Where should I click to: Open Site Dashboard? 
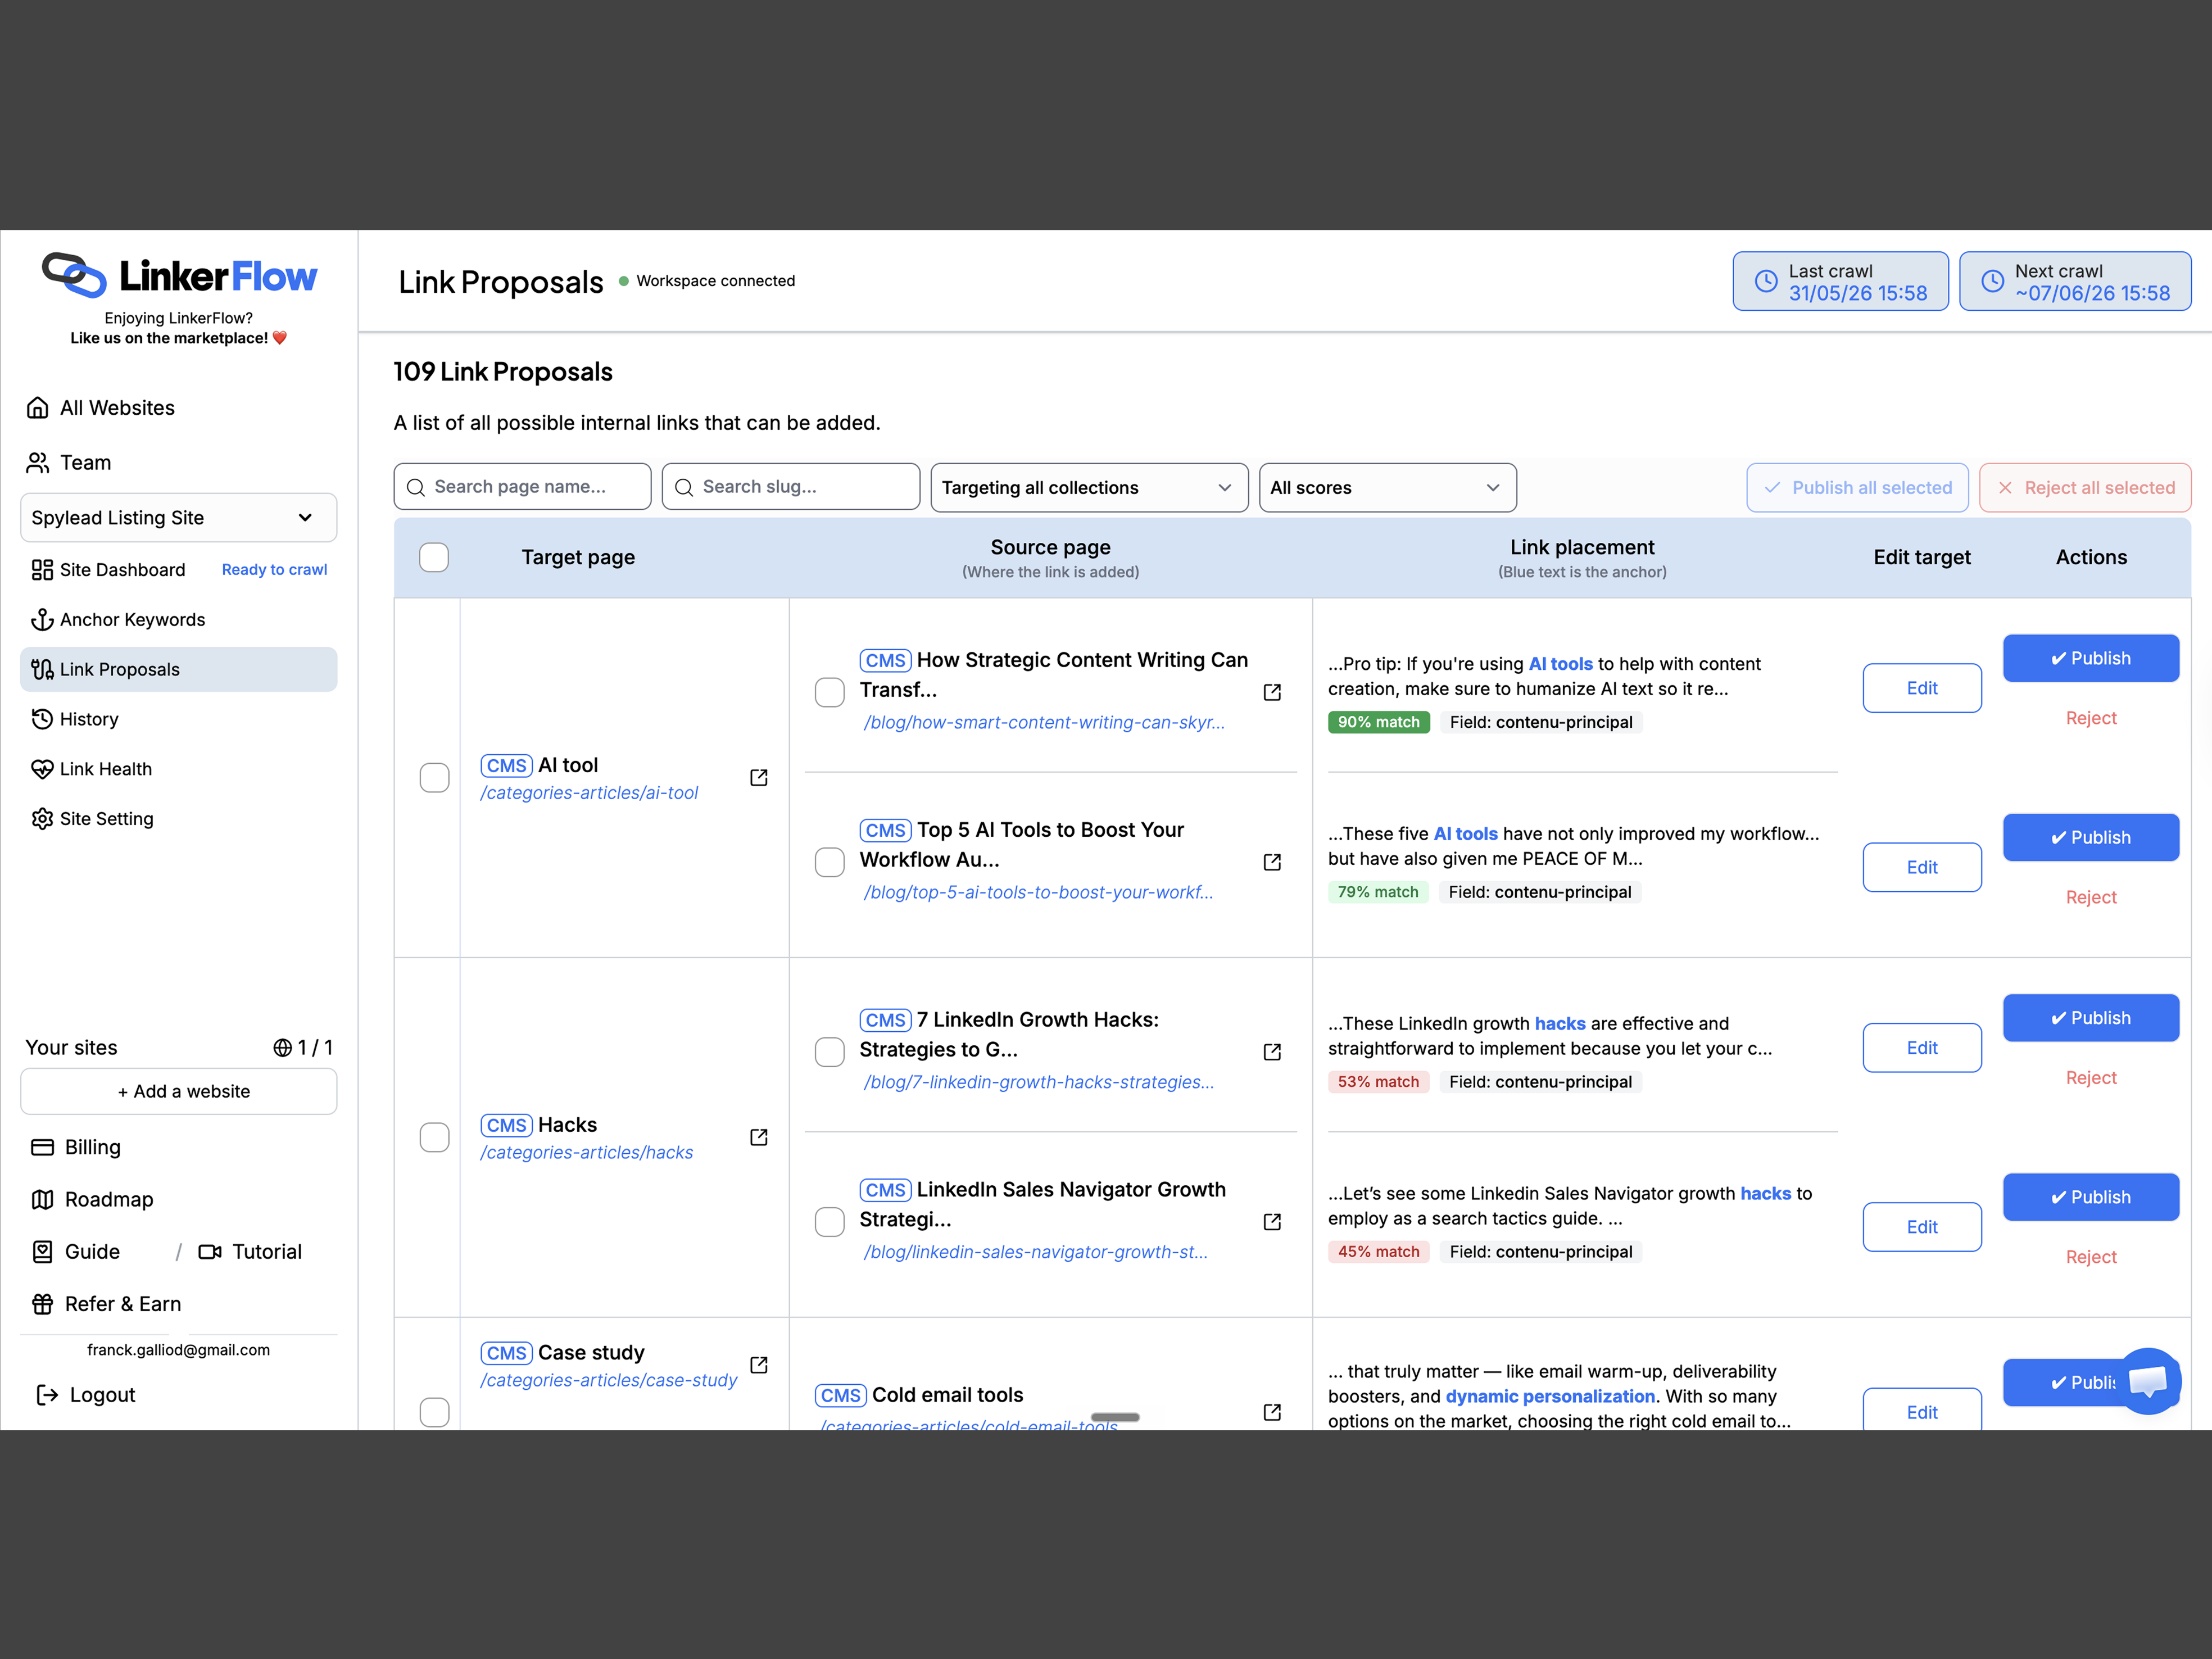[x=122, y=570]
